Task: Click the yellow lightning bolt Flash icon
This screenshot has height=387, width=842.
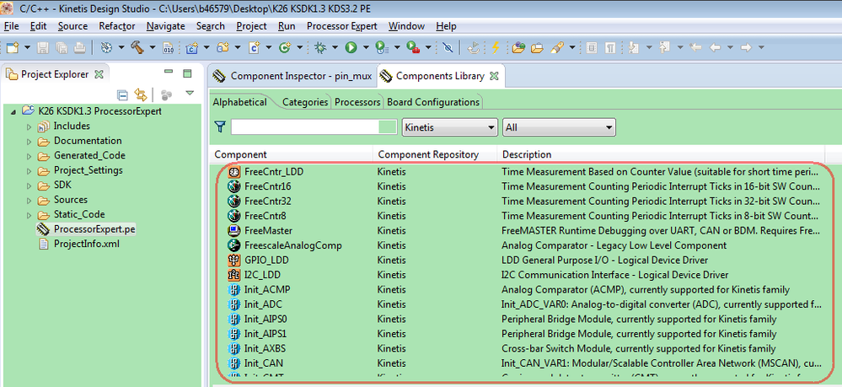Action: [x=495, y=48]
